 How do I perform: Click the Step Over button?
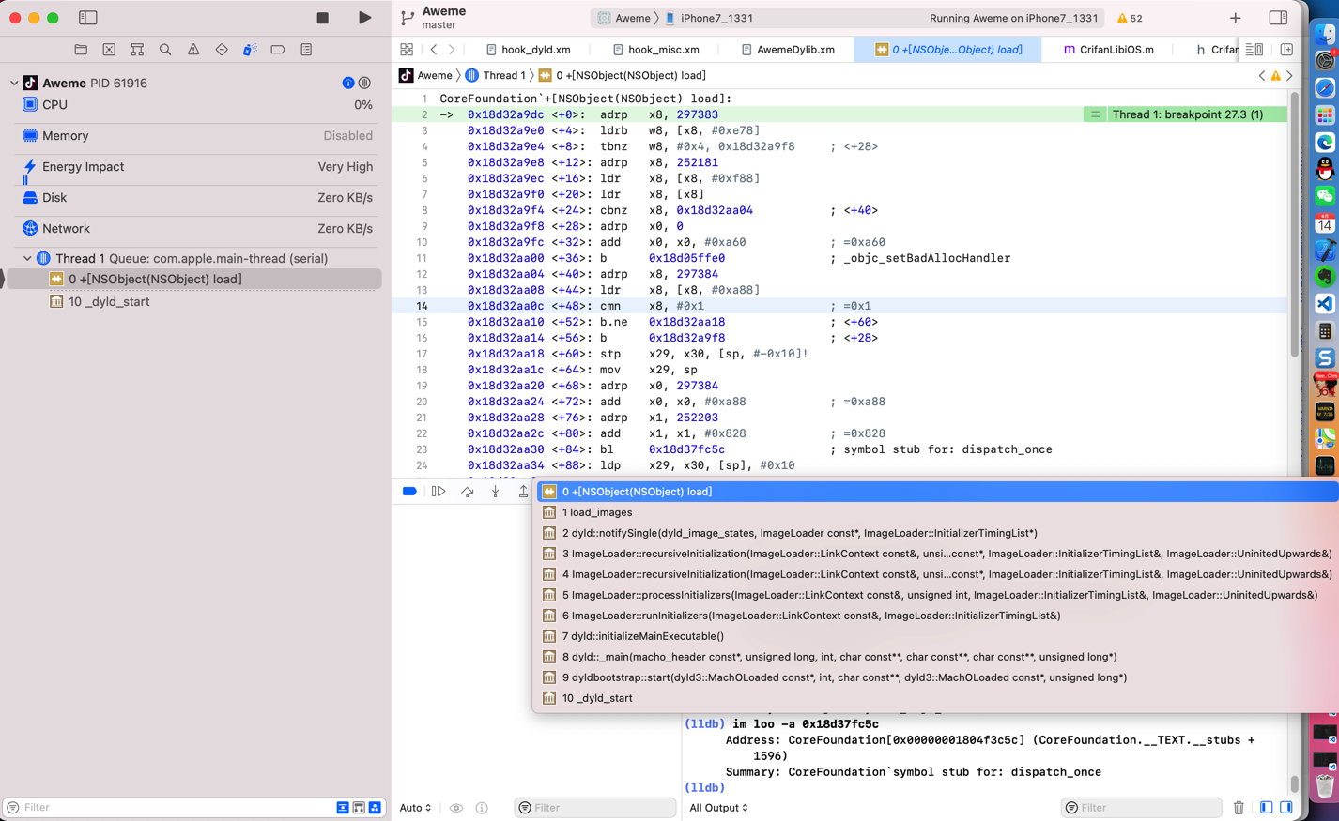tap(467, 492)
